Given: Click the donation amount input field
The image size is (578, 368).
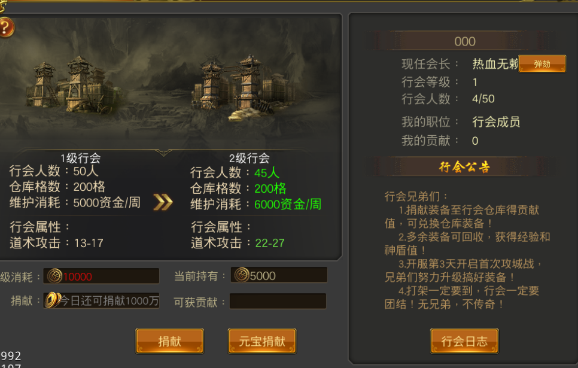Looking at the screenshot, I should click(x=101, y=300).
